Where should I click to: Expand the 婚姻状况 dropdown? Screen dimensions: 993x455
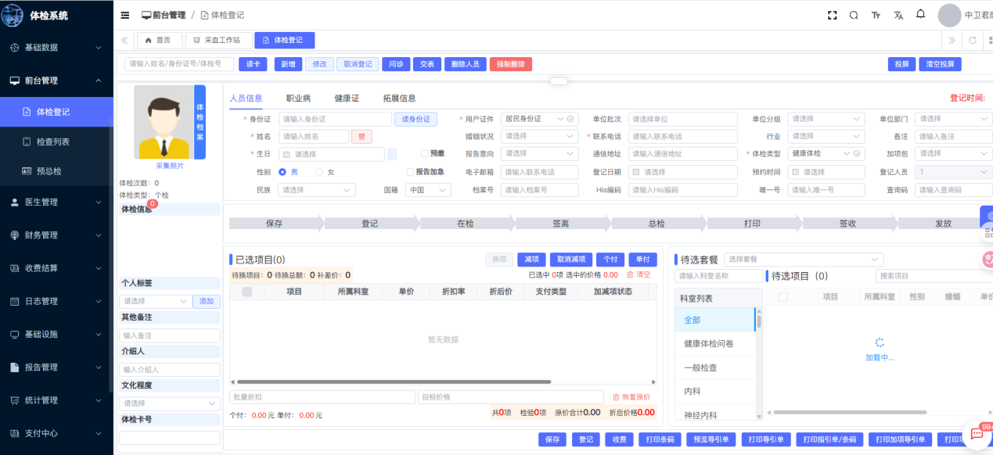539,136
